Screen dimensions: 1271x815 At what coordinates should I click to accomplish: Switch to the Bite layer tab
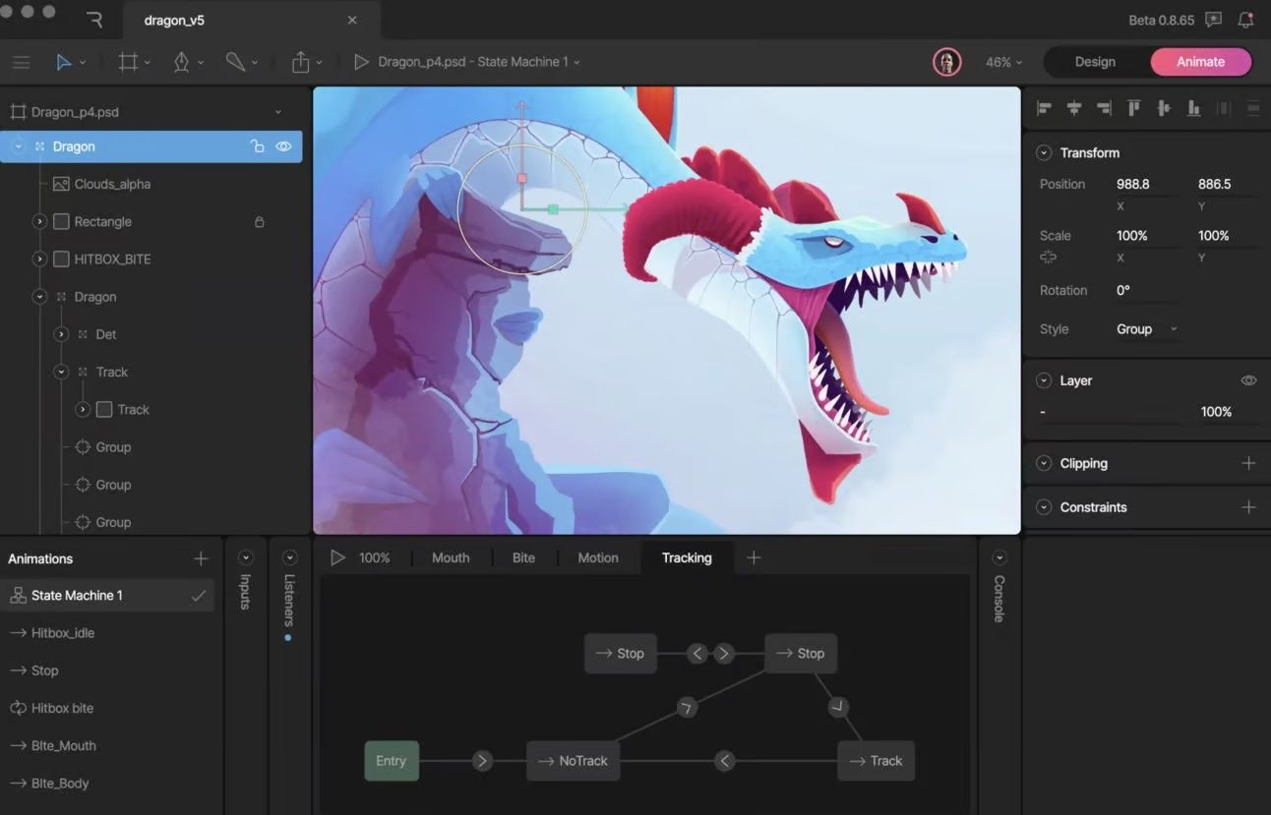click(523, 558)
